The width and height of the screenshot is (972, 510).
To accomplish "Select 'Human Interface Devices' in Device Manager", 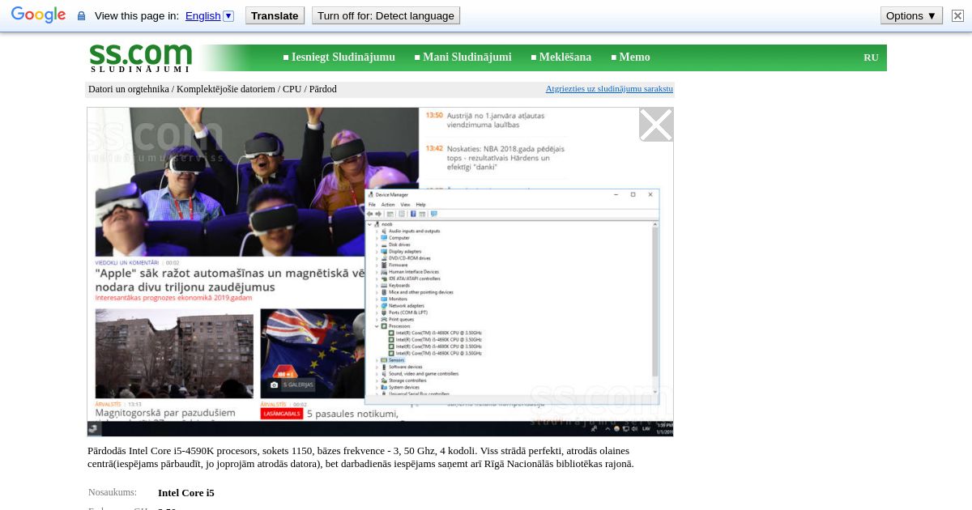I will pyautogui.click(x=413, y=272).
